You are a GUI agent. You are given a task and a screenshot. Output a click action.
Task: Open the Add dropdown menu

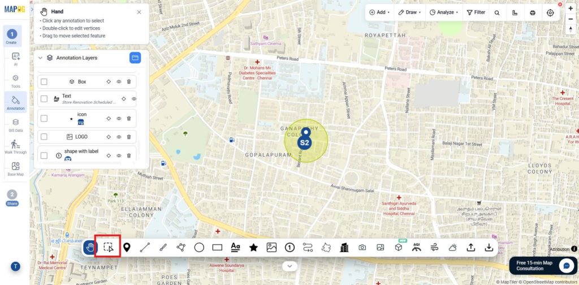[x=379, y=12]
